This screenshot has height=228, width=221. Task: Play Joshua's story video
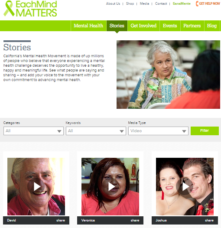(x=185, y=186)
